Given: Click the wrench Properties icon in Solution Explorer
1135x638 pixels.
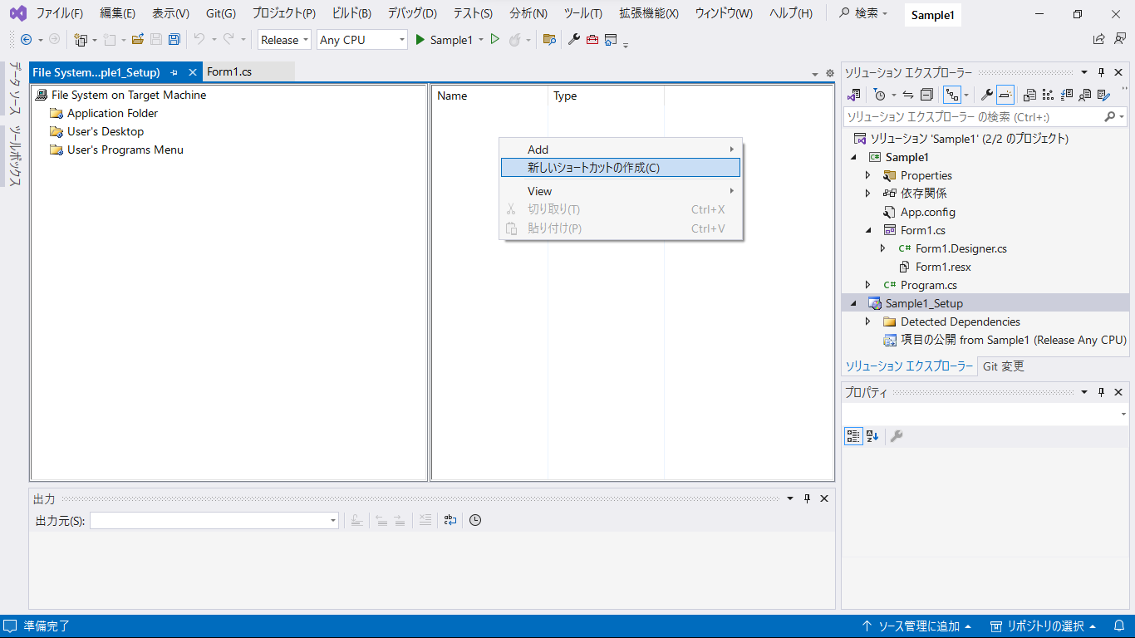Looking at the screenshot, I should coord(987,96).
